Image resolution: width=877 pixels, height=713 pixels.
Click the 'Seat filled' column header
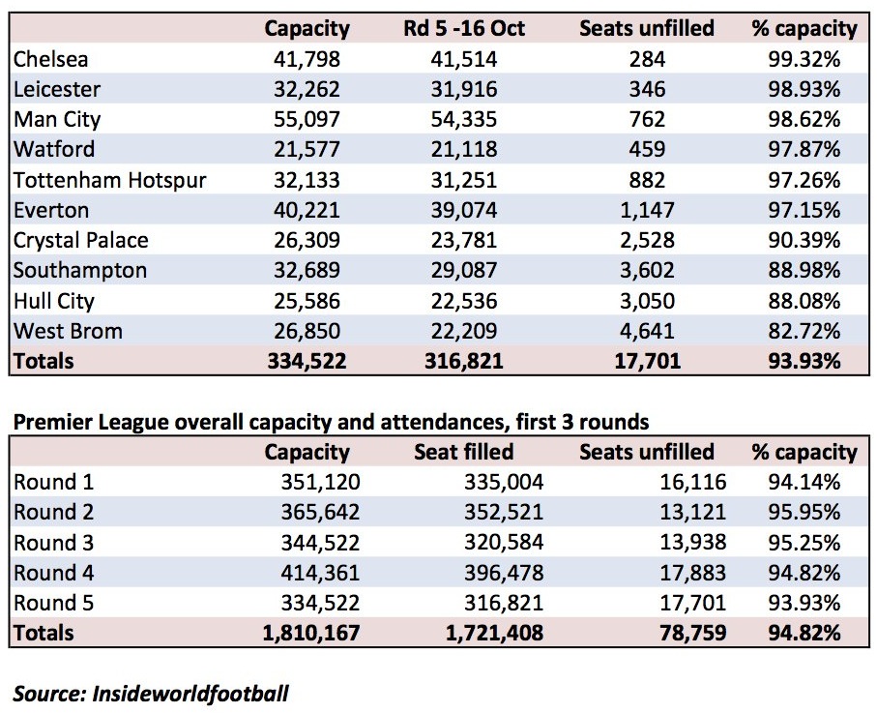464,452
